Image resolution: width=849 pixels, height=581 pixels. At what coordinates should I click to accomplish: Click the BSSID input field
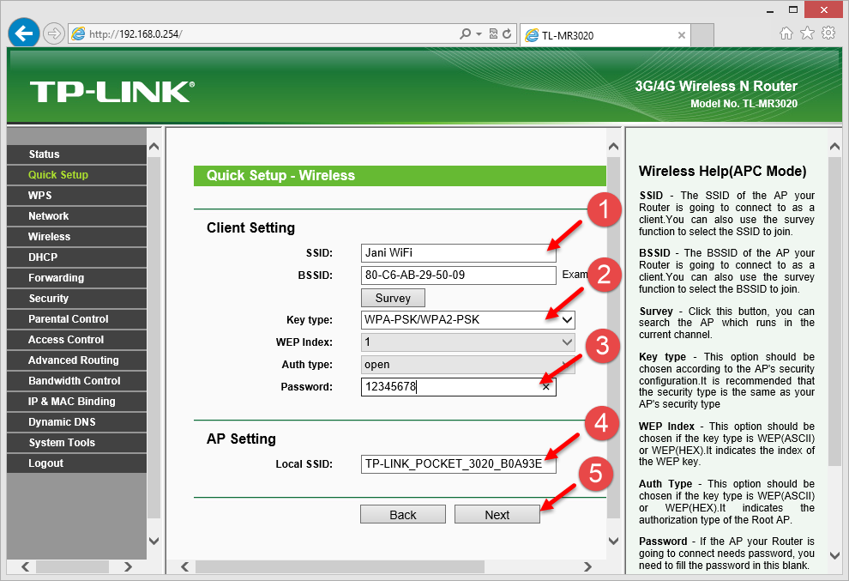click(x=458, y=275)
